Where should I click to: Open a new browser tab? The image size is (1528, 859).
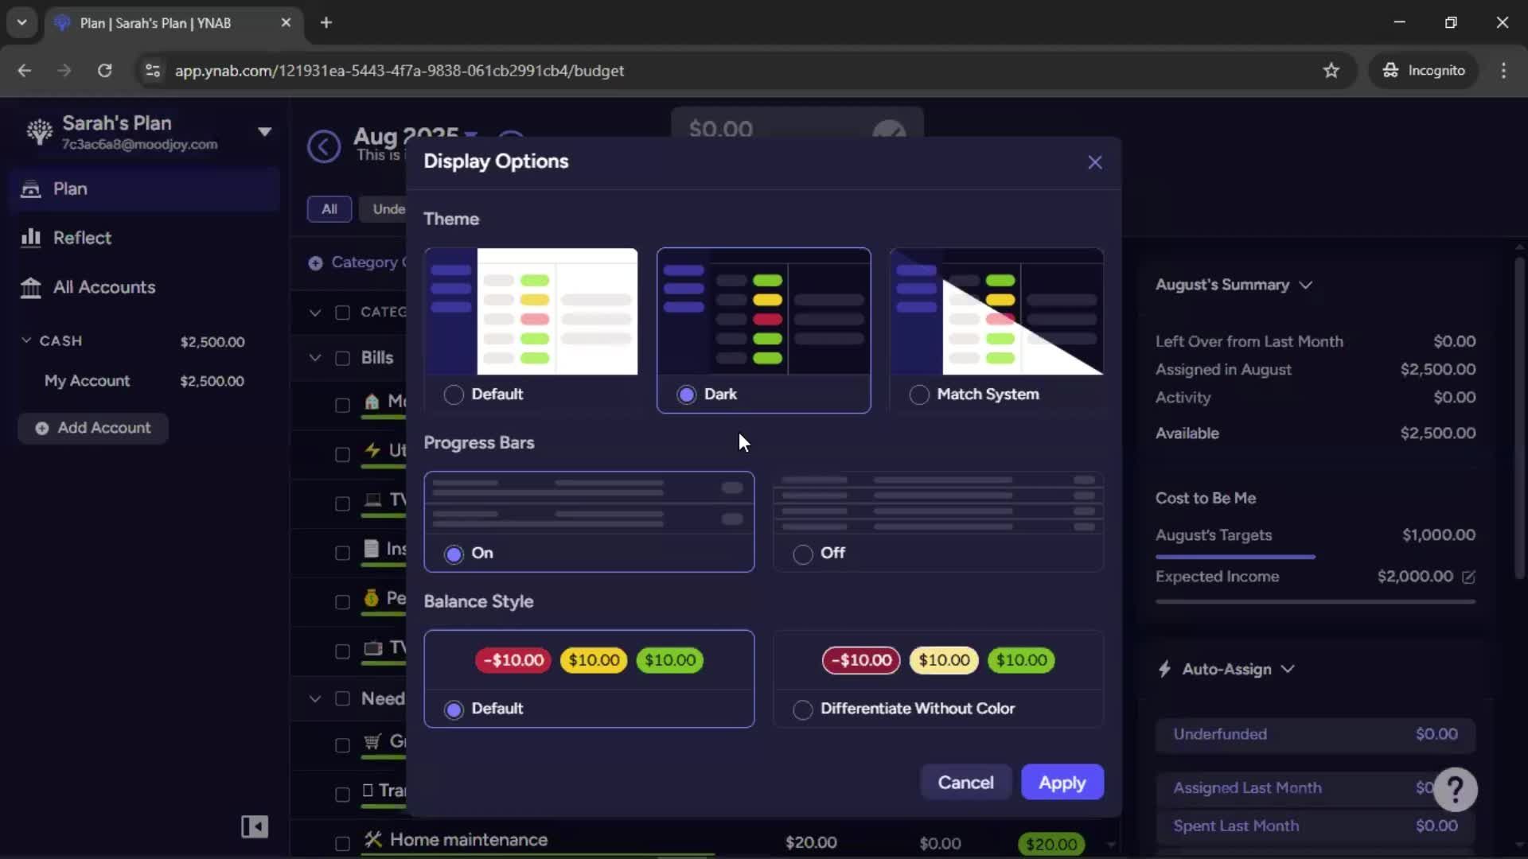pyautogui.click(x=326, y=23)
